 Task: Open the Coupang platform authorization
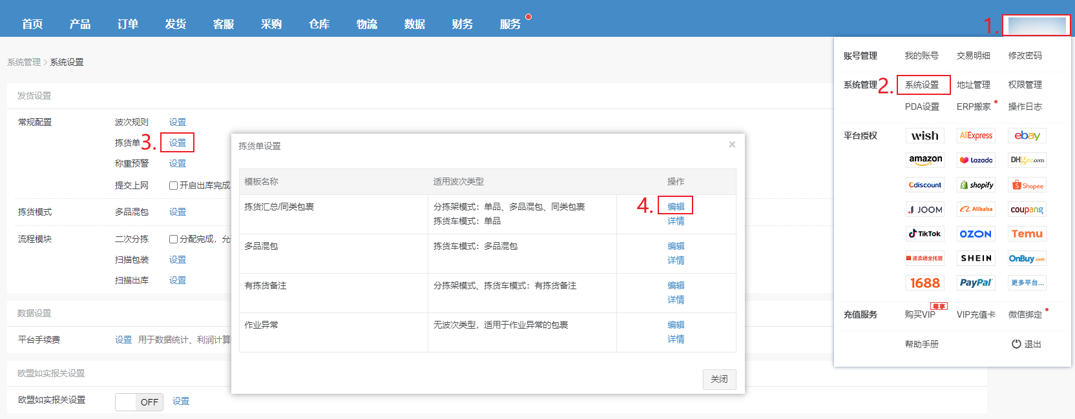click(x=1027, y=209)
